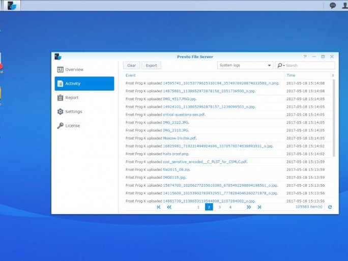Open file link critical-questions-seo.pdf
The height and width of the screenshot is (261, 348).
(184, 114)
